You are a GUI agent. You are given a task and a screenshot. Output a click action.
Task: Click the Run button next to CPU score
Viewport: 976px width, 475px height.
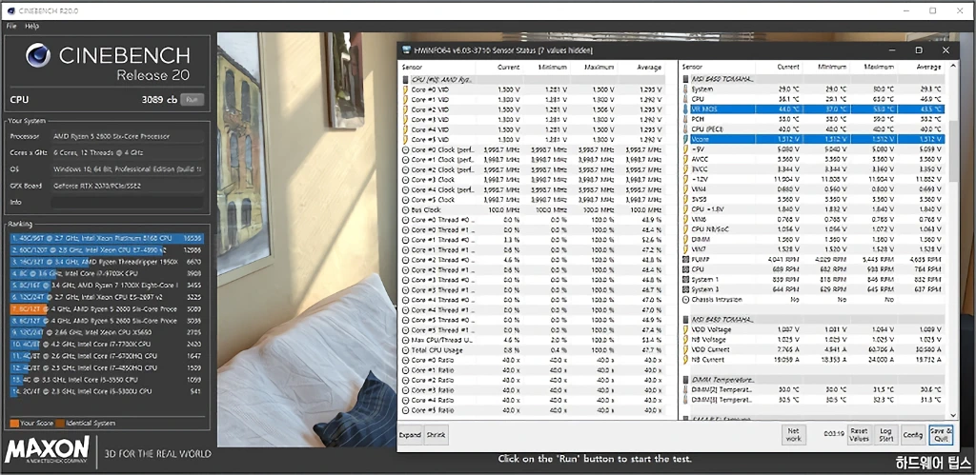(192, 100)
